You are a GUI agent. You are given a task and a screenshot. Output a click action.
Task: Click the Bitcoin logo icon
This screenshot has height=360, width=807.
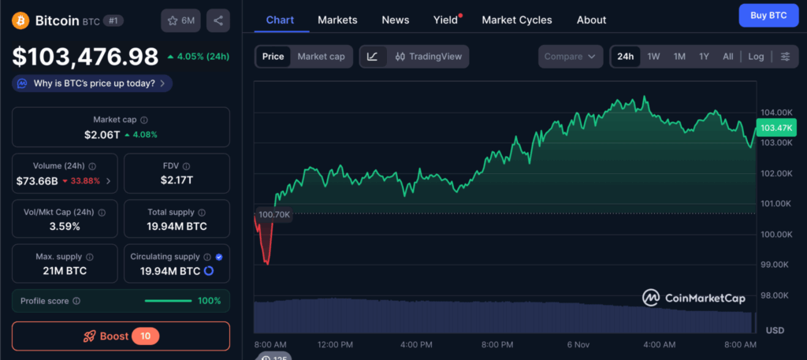[22, 20]
